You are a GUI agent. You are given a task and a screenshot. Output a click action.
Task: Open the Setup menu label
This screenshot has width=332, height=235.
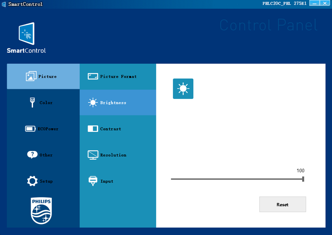(46, 181)
